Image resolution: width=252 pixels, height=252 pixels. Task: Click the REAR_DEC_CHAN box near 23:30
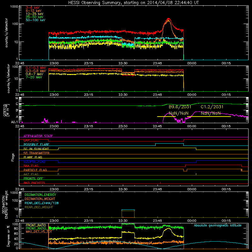128,210
